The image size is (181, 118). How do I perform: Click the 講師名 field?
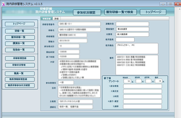75,107
